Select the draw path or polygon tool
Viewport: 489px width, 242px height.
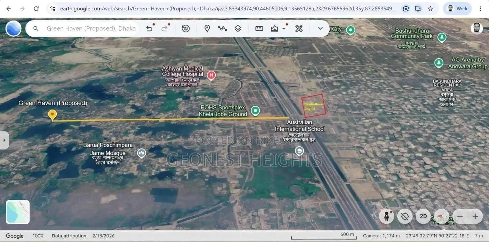(x=222, y=28)
